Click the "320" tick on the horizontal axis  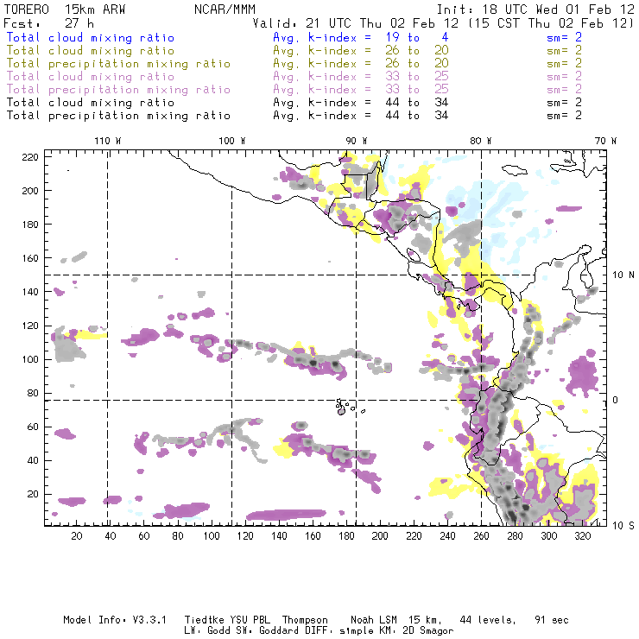[x=582, y=536]
